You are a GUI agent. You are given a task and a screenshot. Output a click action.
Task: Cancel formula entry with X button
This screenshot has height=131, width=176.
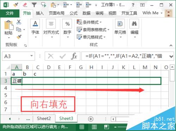coord(51,56)
